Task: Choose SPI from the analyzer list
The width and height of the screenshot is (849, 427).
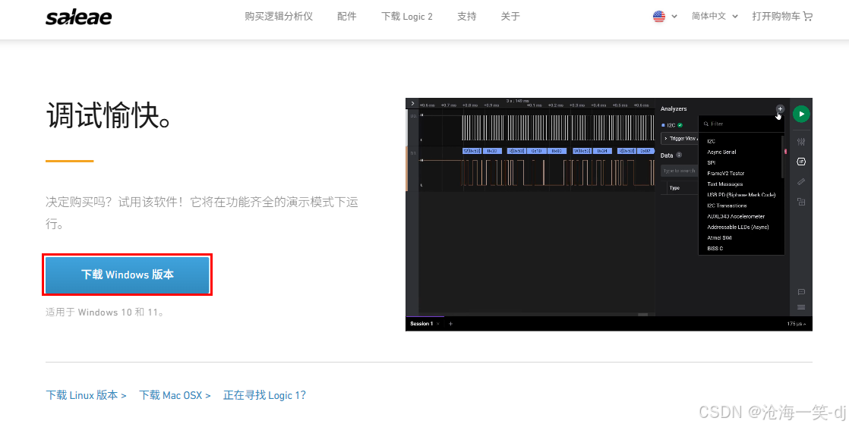Action: click(x=711, y=162)
